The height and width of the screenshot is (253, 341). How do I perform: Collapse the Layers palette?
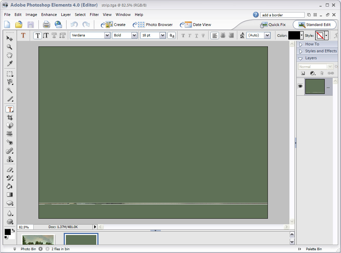(x=300, y=58)
